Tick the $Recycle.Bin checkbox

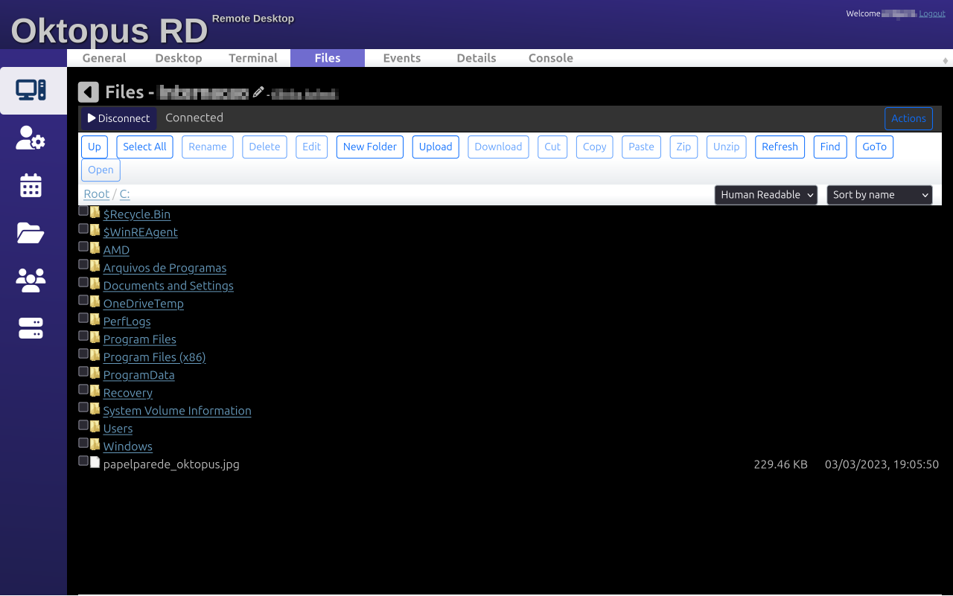point(83,211)
